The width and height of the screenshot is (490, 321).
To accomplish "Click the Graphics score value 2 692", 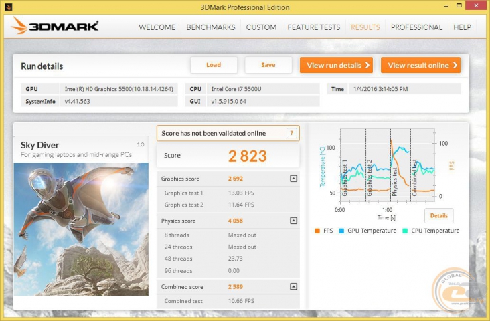I will pos(236,179).
